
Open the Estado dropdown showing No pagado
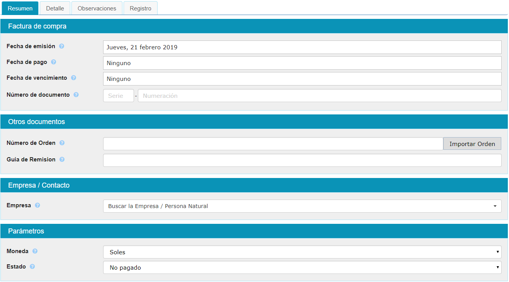(302, 267)
